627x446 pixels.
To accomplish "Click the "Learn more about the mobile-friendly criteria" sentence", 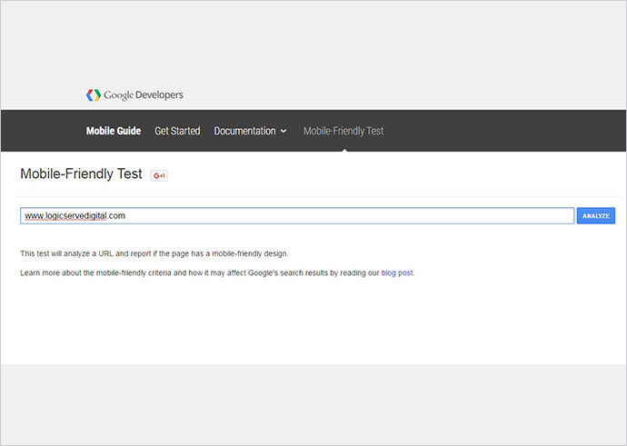I will click(182, 273).
